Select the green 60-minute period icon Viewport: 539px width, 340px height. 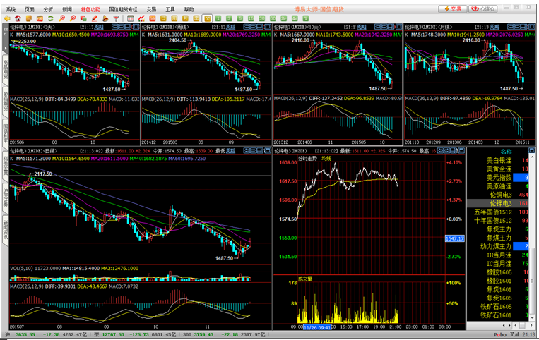(x=273, y=18)
